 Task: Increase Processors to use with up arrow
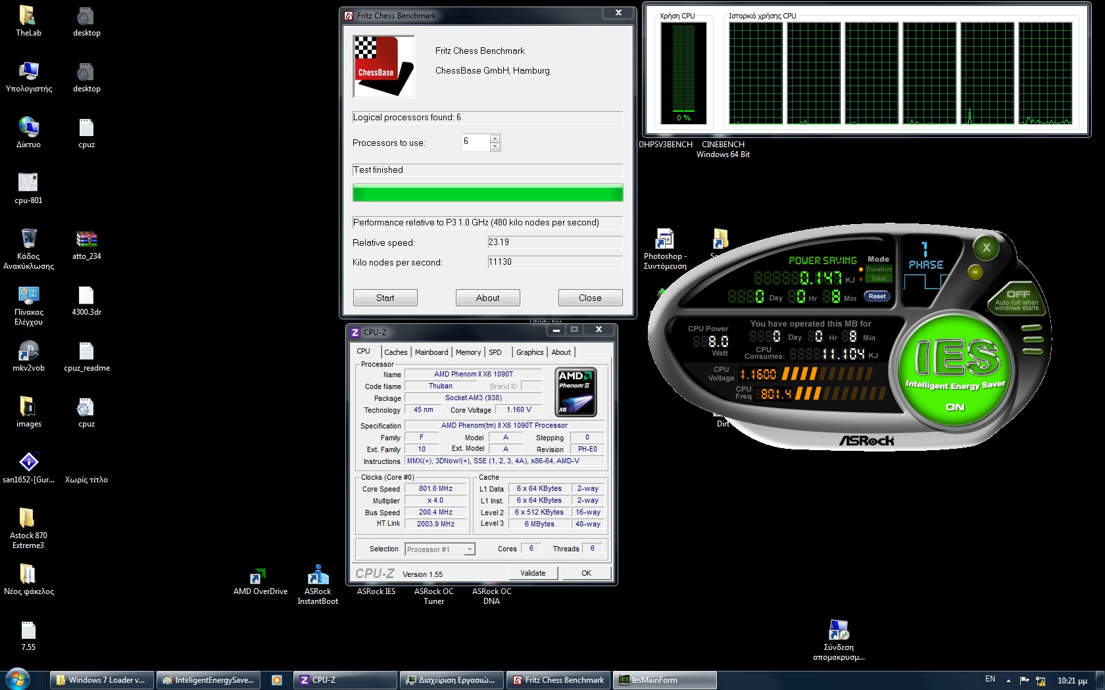[495, 138]
